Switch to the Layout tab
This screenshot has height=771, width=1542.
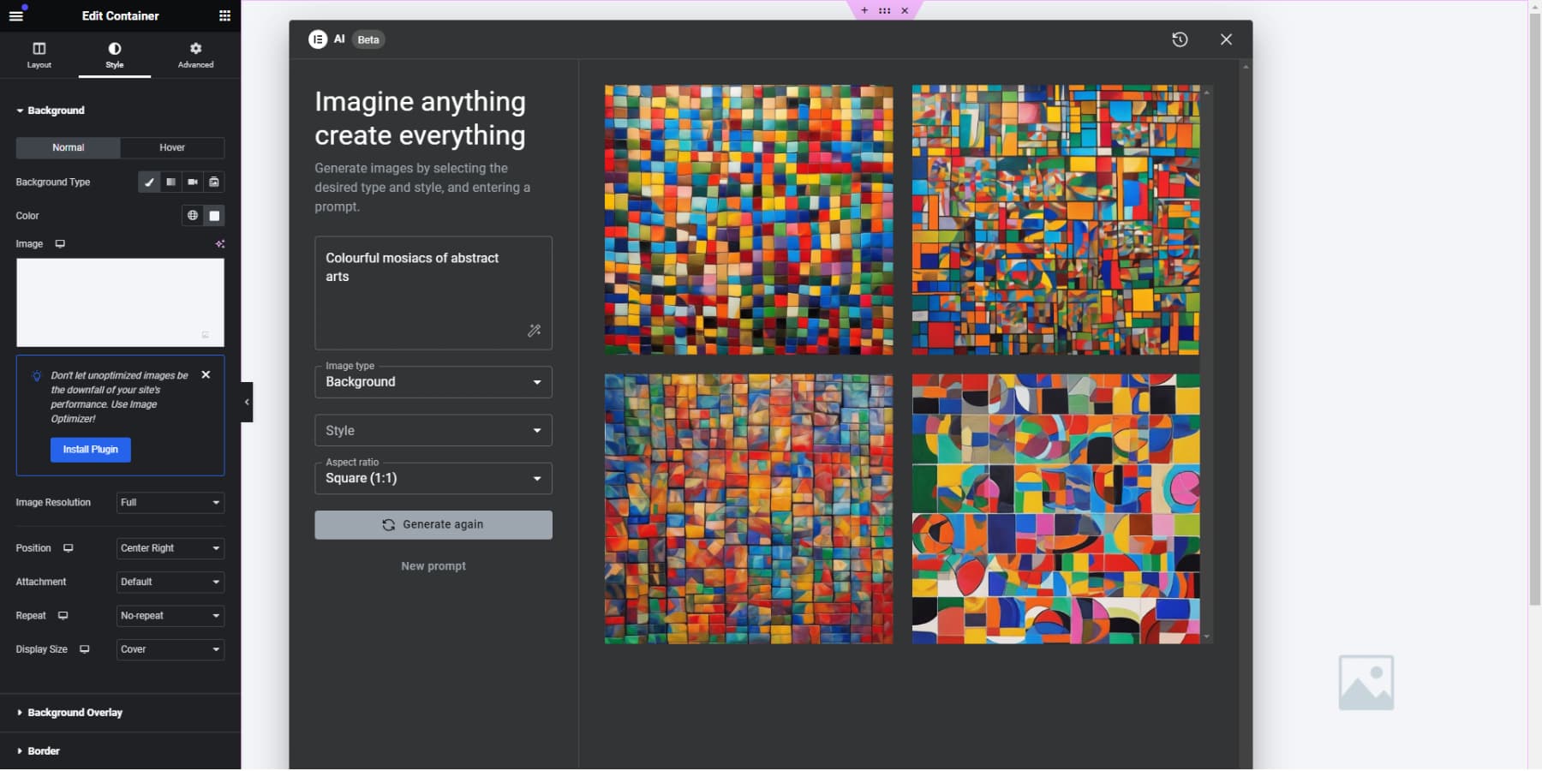pyautogui.click(x=39, y=56)
